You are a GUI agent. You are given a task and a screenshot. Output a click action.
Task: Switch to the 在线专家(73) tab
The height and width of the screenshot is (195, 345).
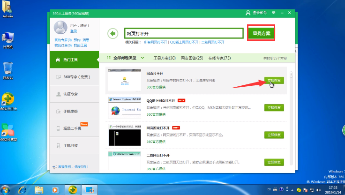(x=219, y=58)
